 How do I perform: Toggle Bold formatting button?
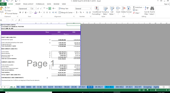[x=20, y=12]
